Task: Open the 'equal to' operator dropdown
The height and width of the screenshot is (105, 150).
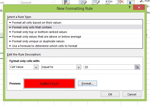Action: pos(79,67)
